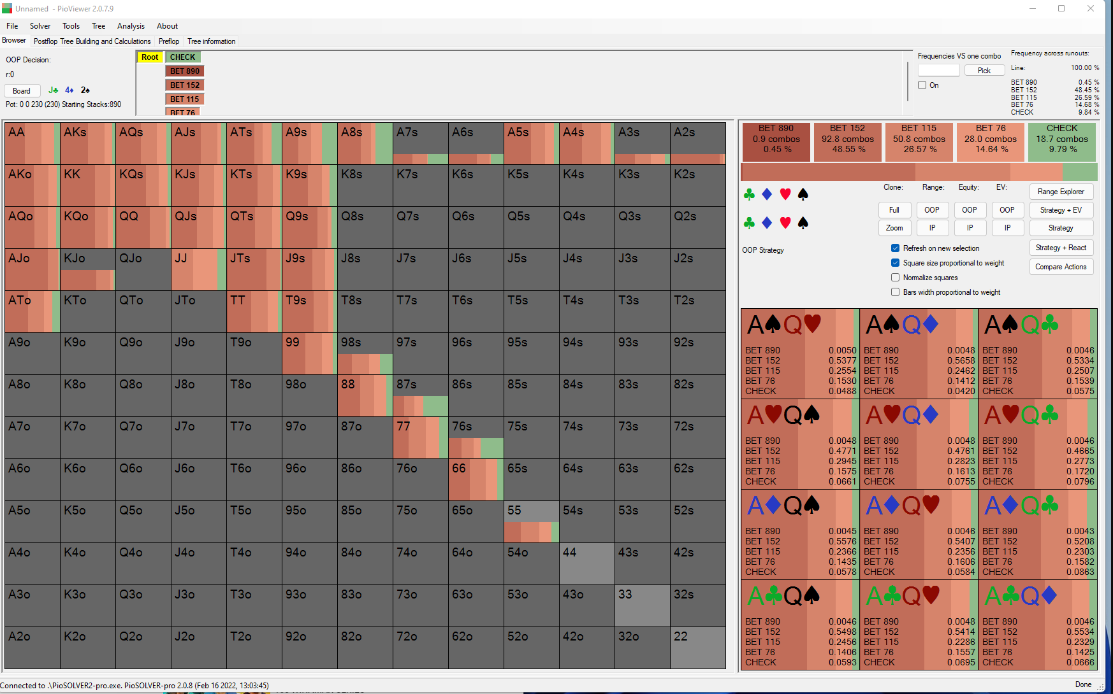This screenshot has height=694, width=1113.
Task: Select the 55 cell in the hand matrix
Action: coord(531,522)
